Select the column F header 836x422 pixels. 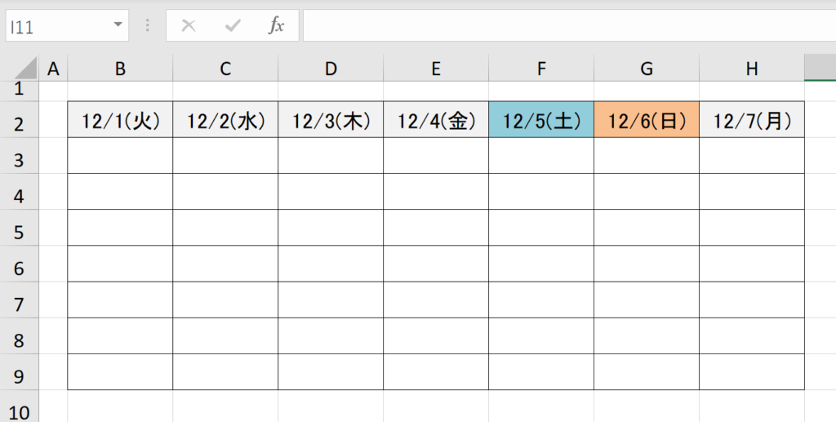[541, 69]
